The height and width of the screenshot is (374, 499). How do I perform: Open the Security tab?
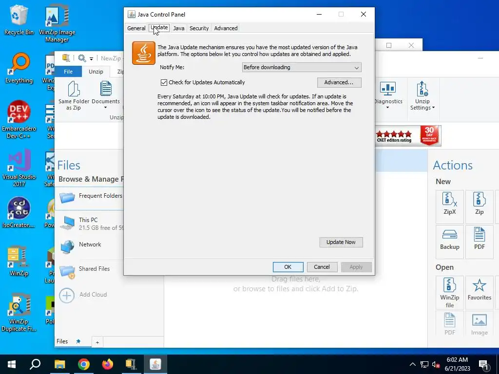[x=199, y=28]
